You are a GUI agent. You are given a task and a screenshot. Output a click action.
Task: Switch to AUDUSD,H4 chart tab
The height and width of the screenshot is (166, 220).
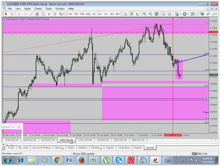48,140
